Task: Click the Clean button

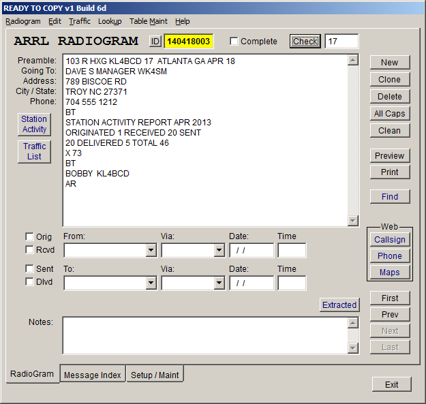Action: pos(390,131)
